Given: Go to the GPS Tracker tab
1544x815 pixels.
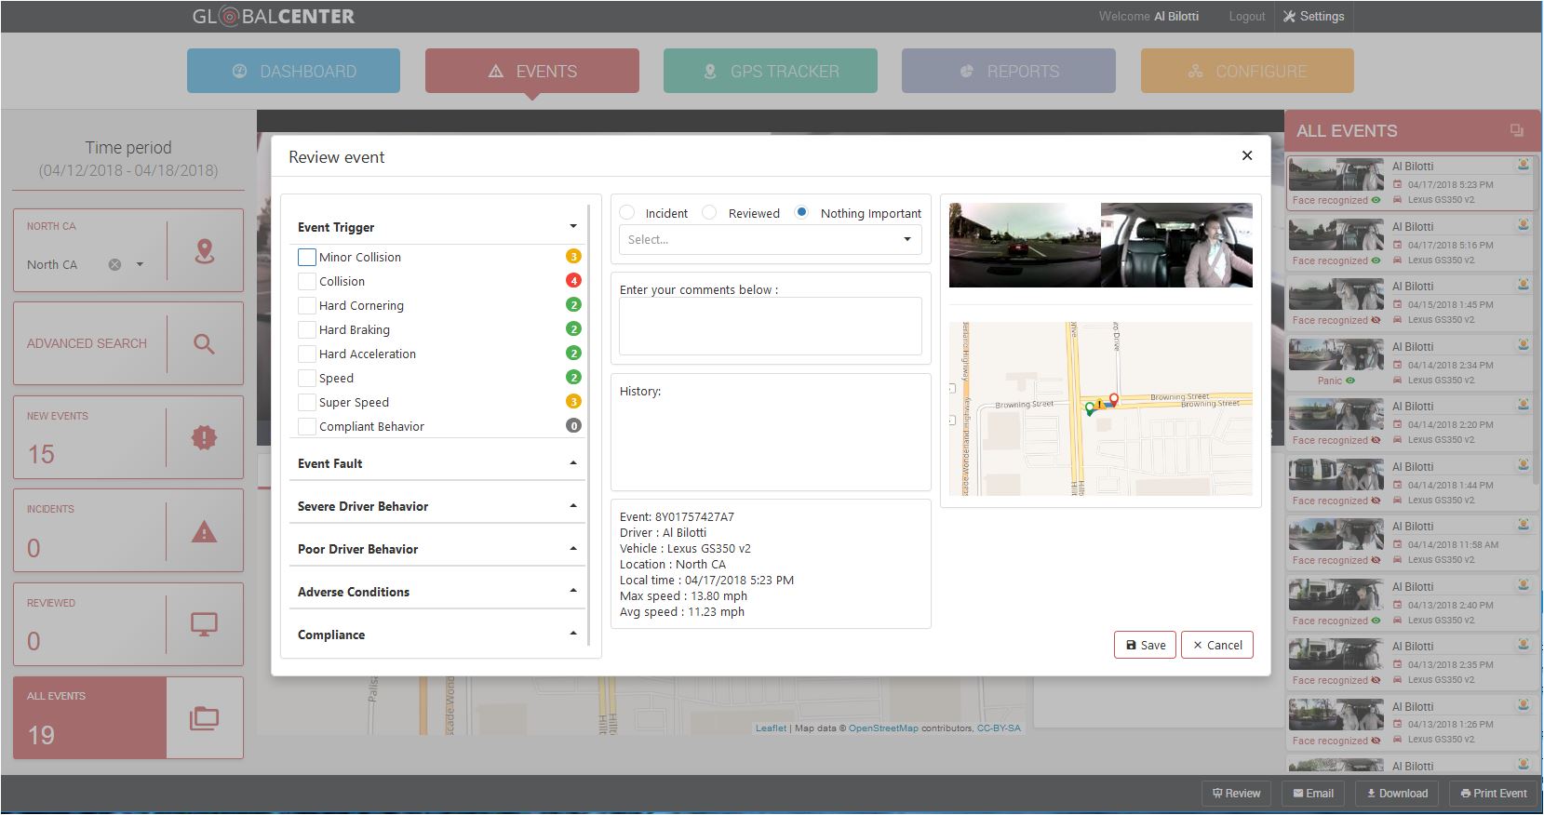Looking at the screenshot, I should 771,71.
